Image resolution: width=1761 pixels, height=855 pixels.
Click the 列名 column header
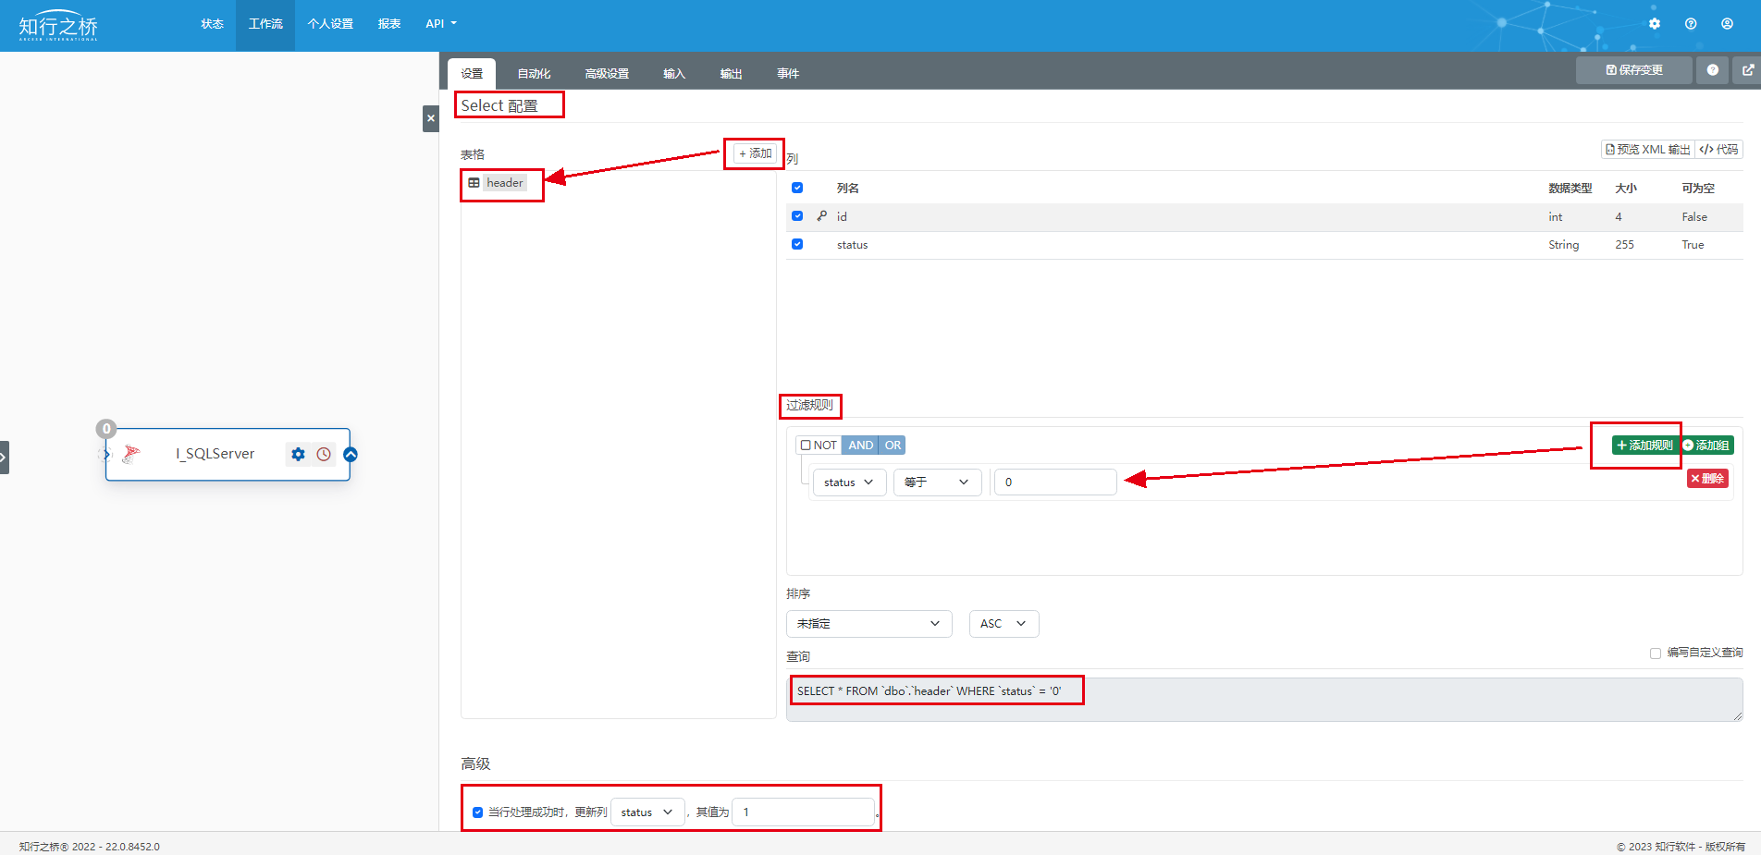coord(848,189)
